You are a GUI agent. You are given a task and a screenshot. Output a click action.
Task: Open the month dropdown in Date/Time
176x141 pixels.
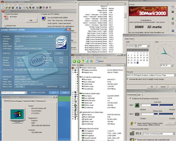[x=135, y=46]
